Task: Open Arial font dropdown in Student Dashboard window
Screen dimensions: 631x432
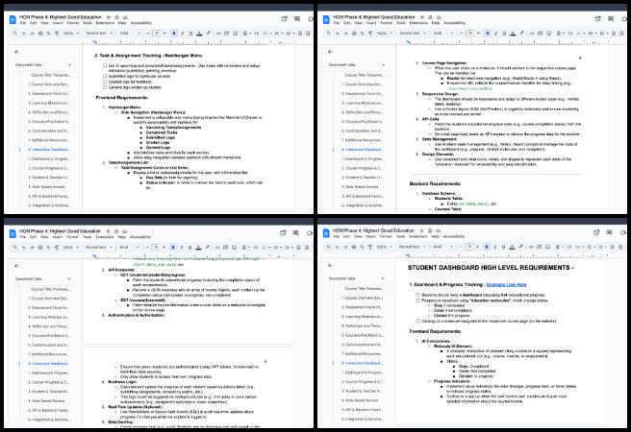Action: tap(443, 247)
